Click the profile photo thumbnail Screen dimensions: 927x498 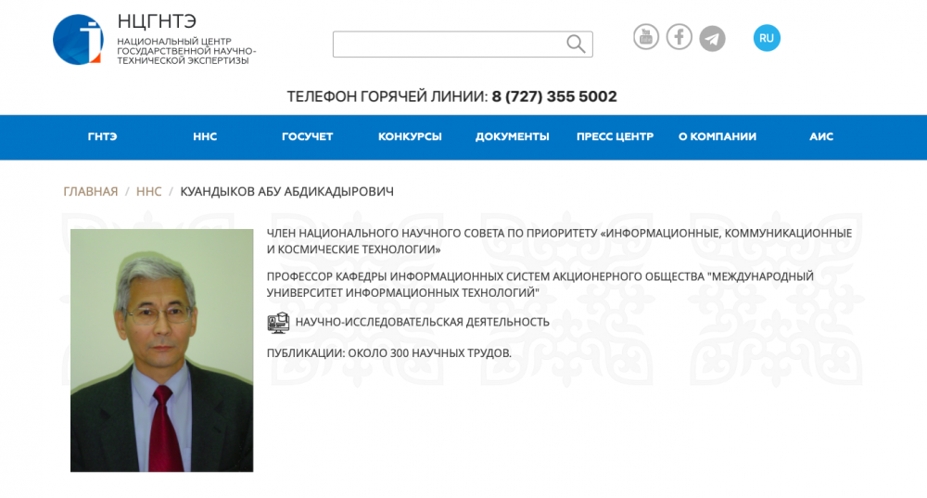[162, 351]
